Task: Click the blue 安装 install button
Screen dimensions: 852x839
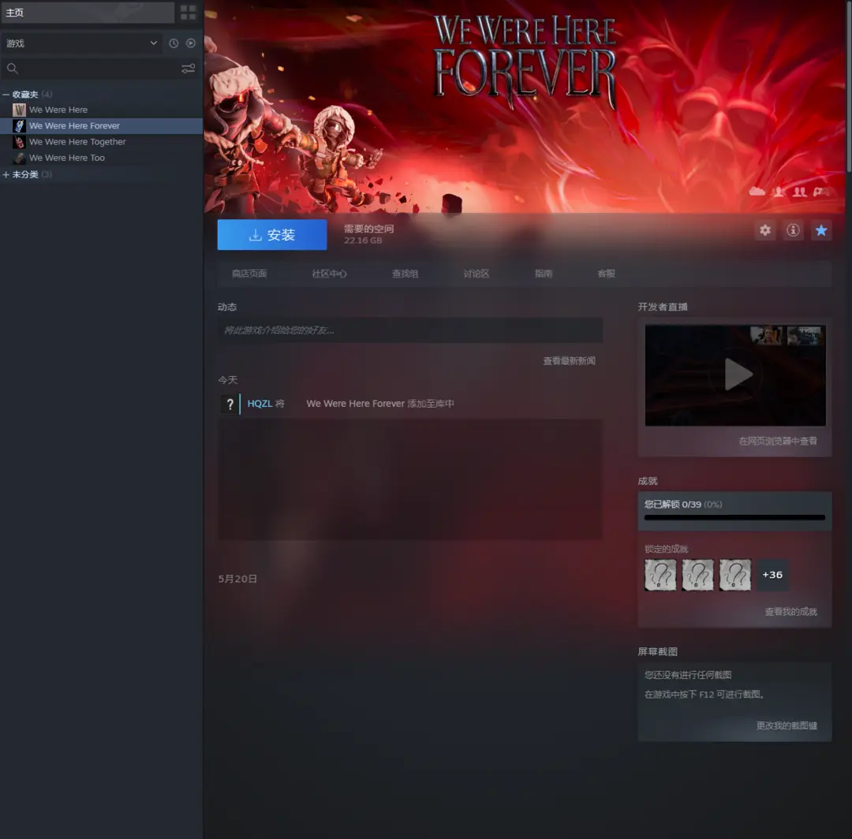Action: tap(272, 235)
